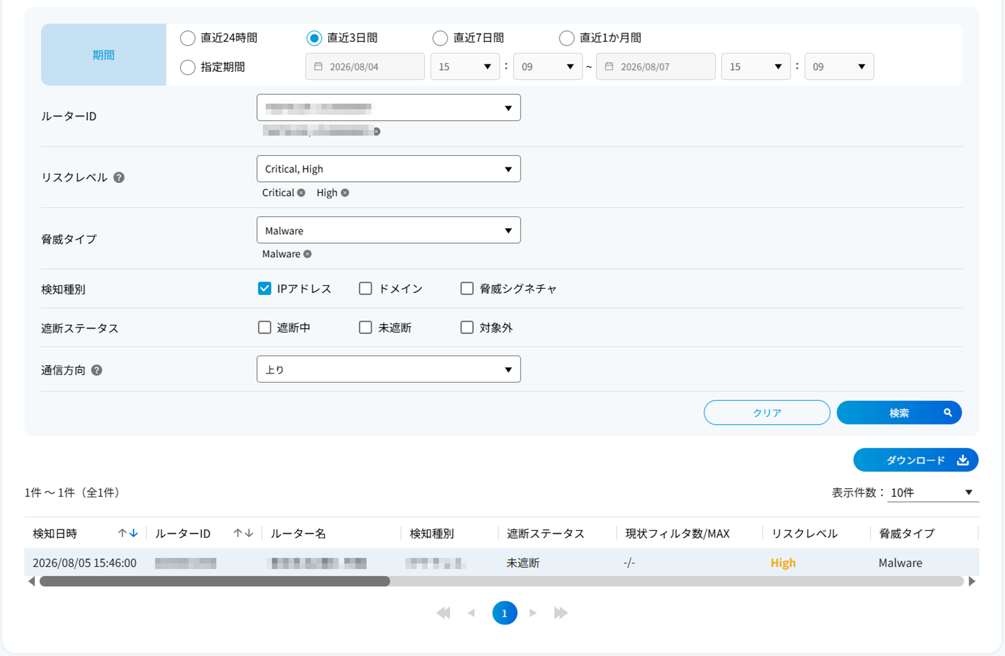This screenshot has height=656, width=1005.
Task: Open the start minute dropdown
Action: coord(548,66)
